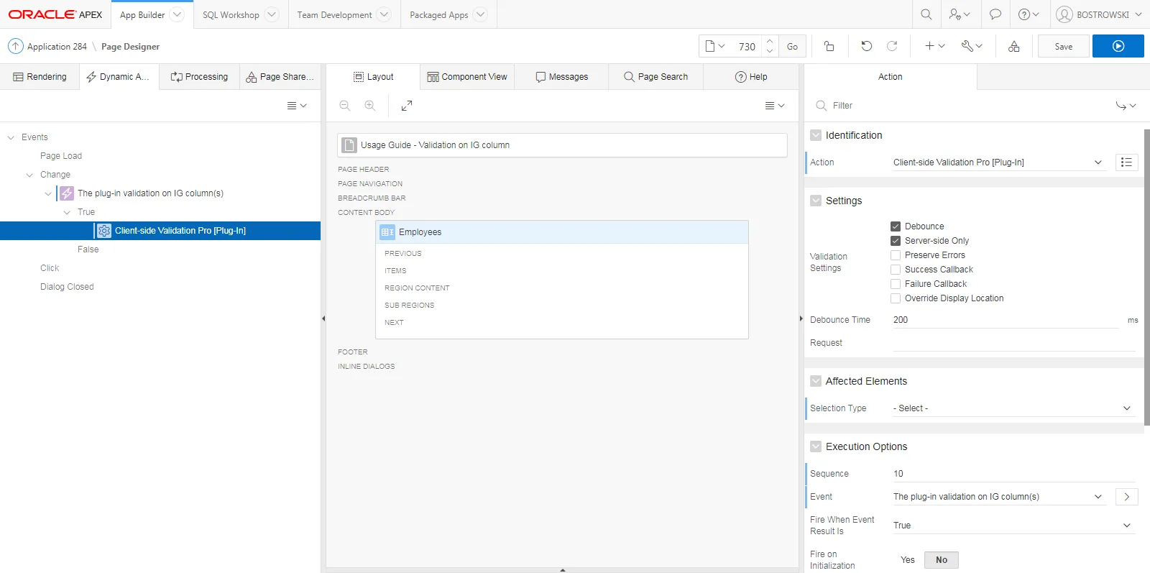Screen dimensions: 1150x573
Task: Open the Processing tab
Action: pyautogui.click(x=199, y=77)
